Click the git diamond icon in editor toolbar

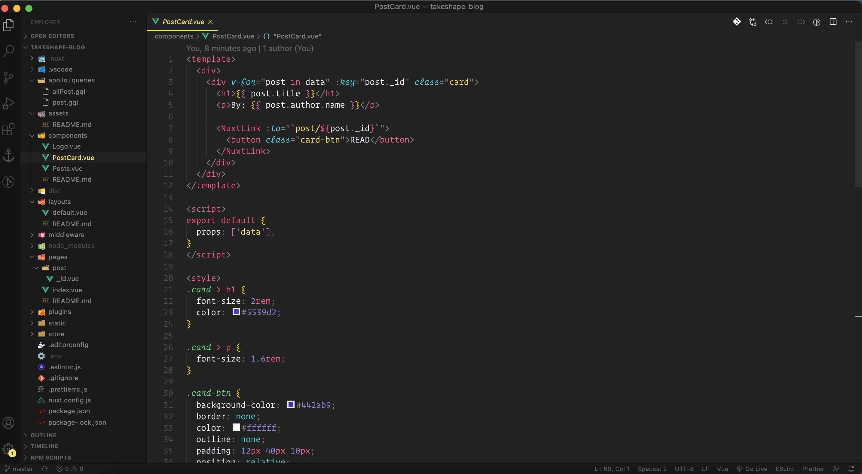coord(736,22)
